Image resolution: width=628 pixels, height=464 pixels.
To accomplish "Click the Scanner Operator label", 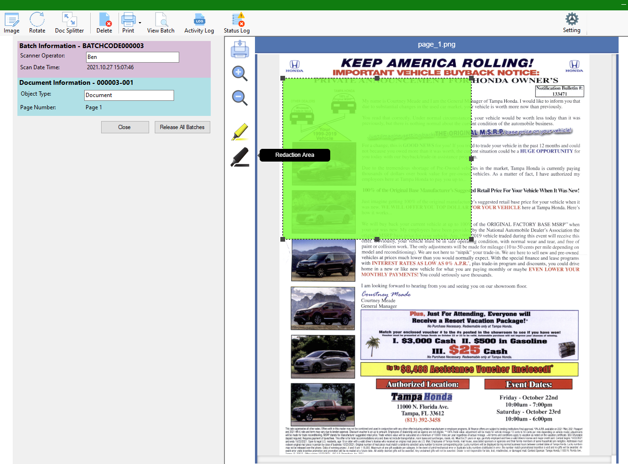I will 43,56.
